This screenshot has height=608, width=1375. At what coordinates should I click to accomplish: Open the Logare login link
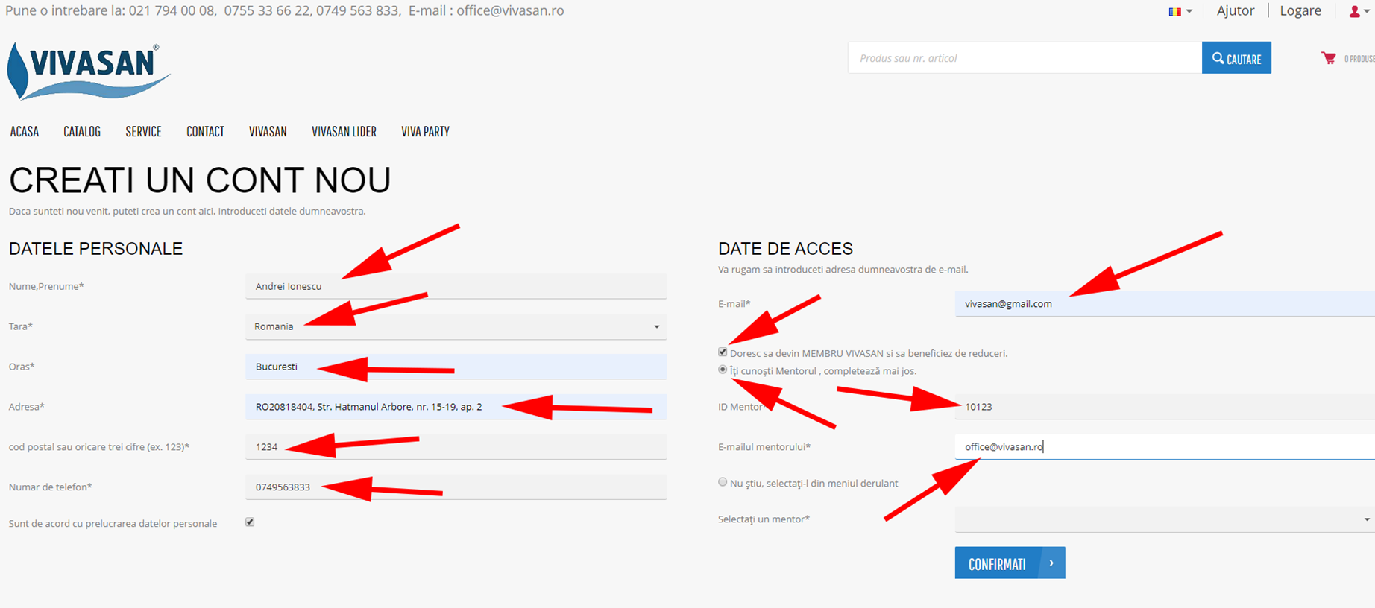(1300, 10)
